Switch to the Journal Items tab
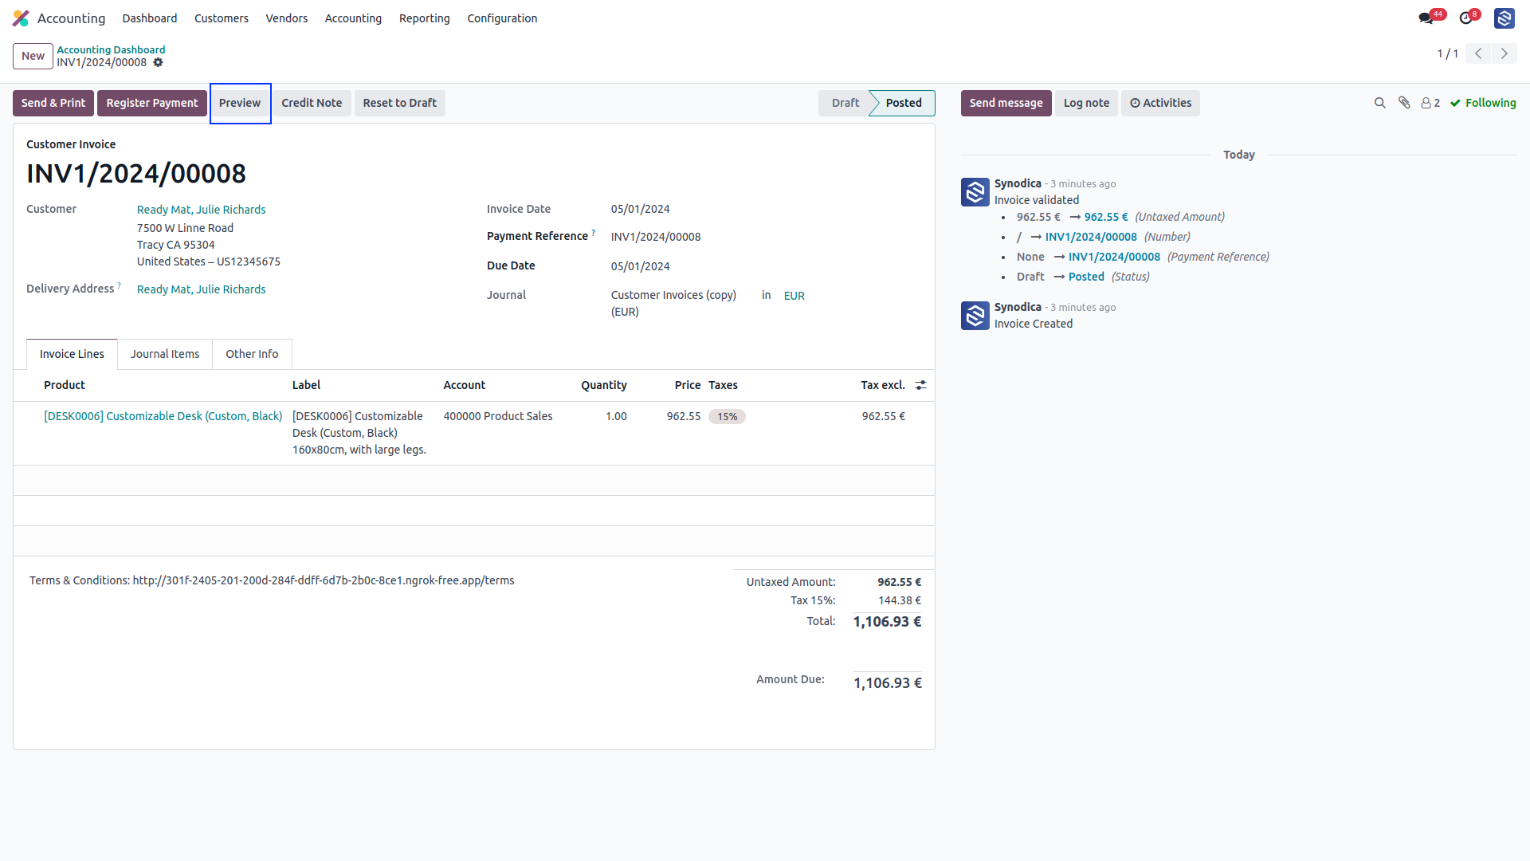This screenshot has height=861, width=1530. 165,354
